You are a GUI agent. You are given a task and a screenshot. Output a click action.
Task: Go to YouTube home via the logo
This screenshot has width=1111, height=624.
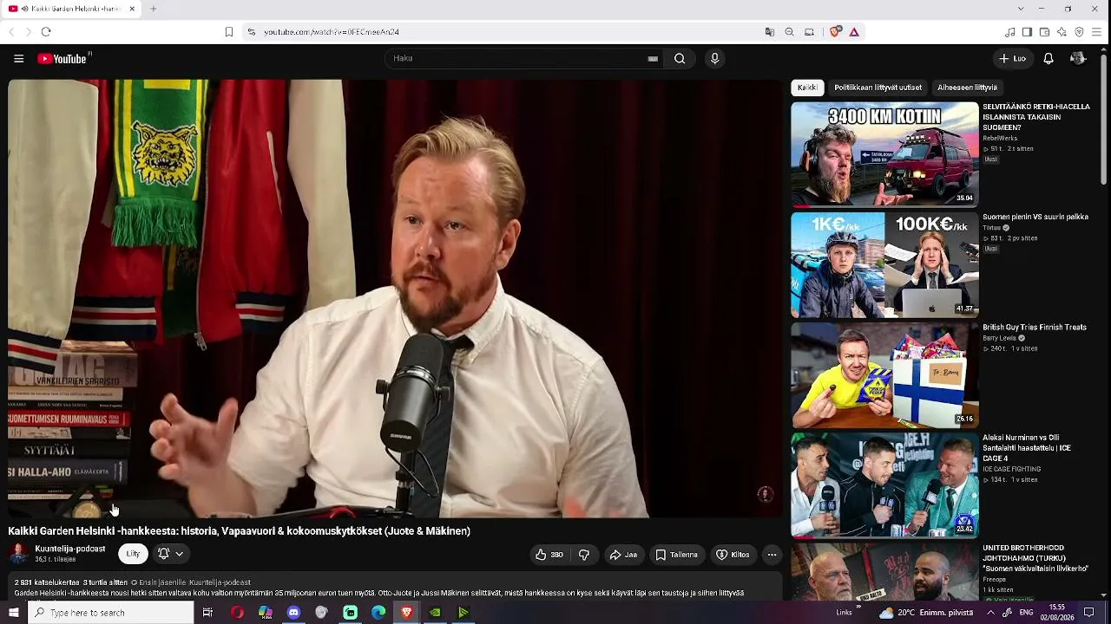pos(63,59)
